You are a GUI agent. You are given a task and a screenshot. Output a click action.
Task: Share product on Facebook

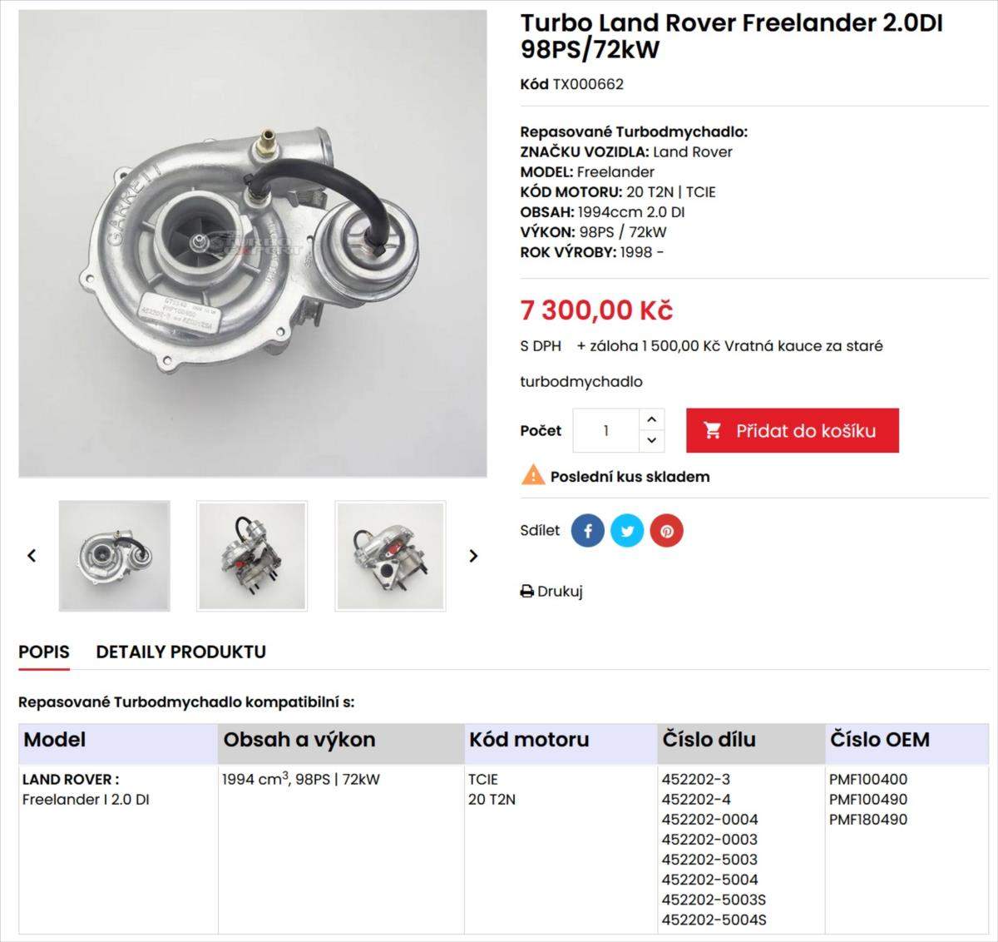coord(587,531)
